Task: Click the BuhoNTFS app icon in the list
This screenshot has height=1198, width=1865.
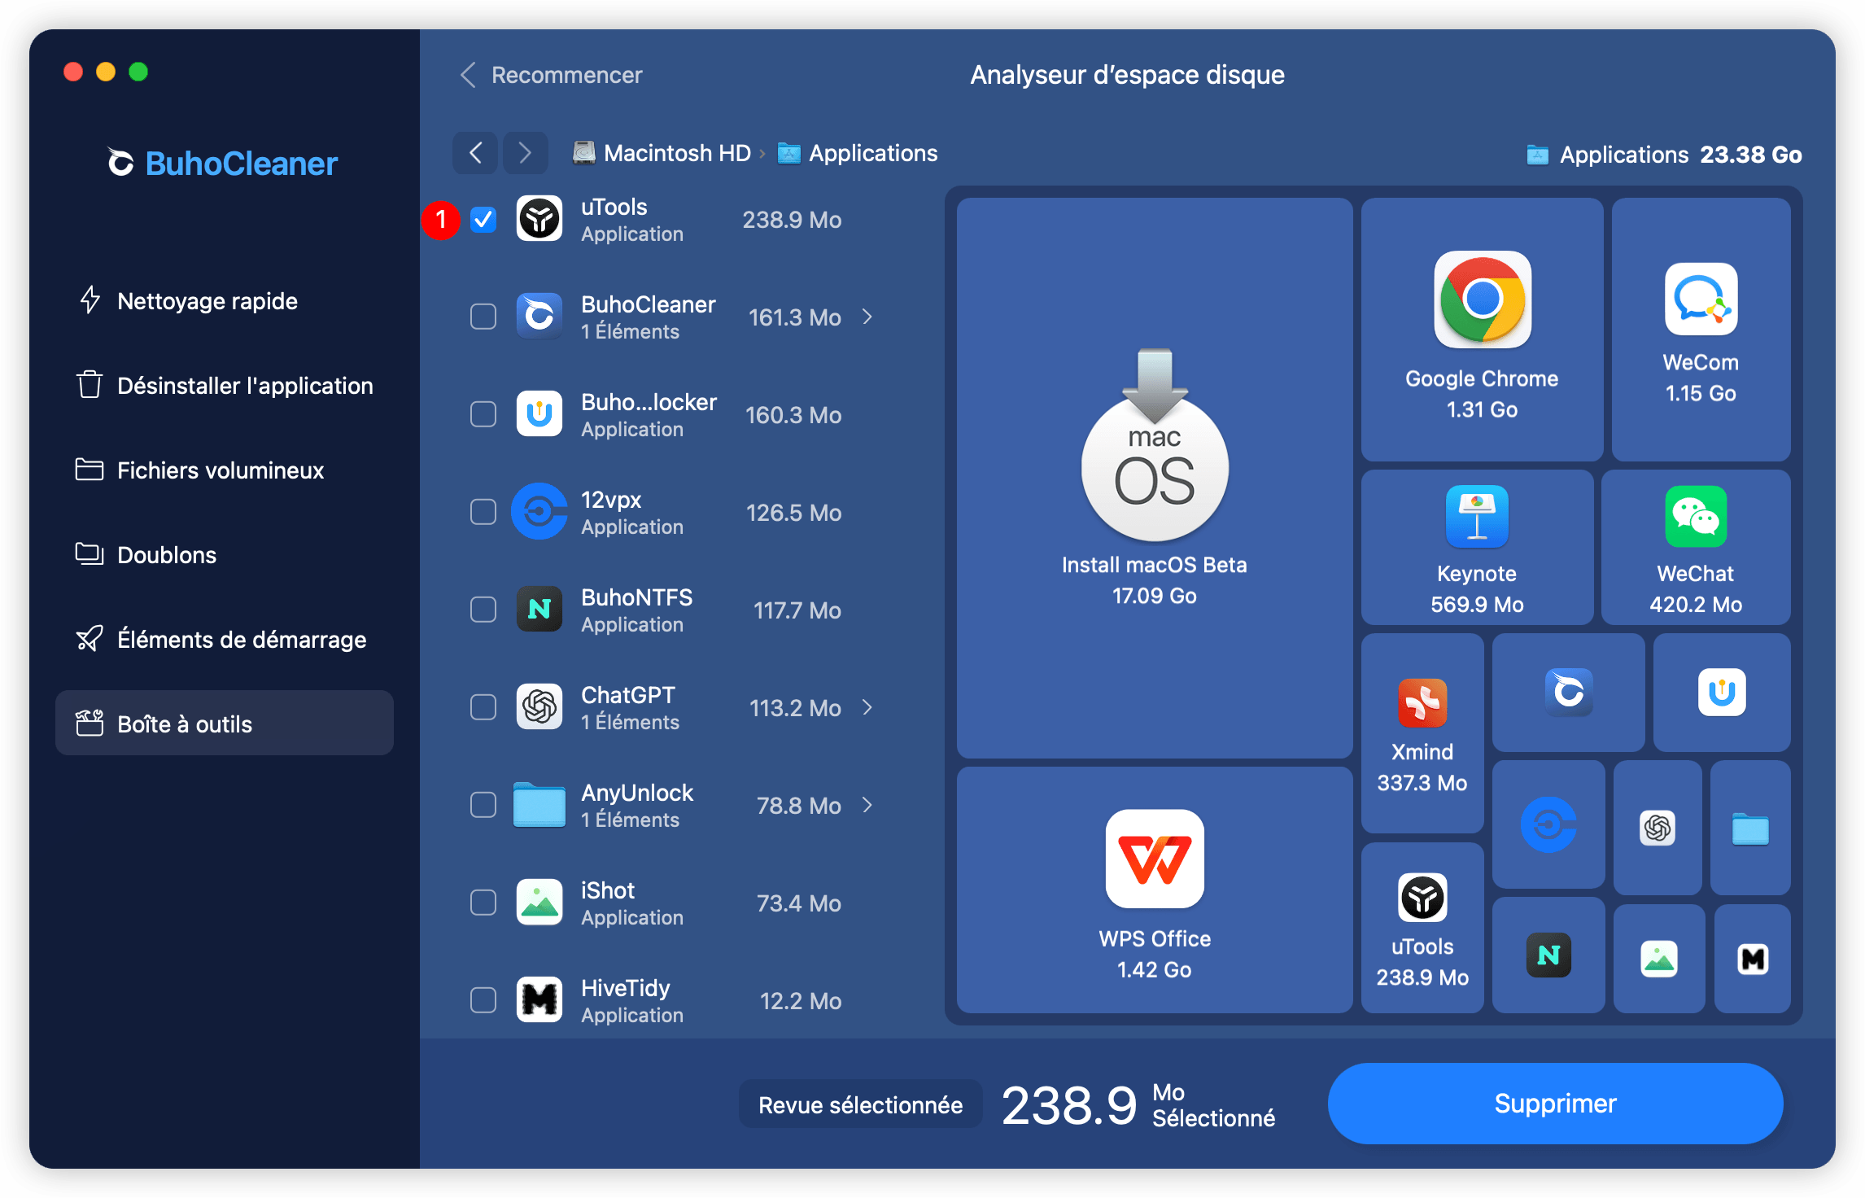Action: pyautogui.click(x=539, y=610)
